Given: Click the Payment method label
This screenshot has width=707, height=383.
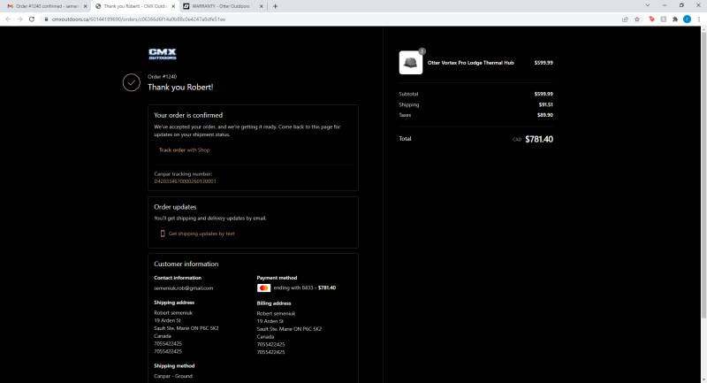Looking at the screenshot, I should coord(277,278).
